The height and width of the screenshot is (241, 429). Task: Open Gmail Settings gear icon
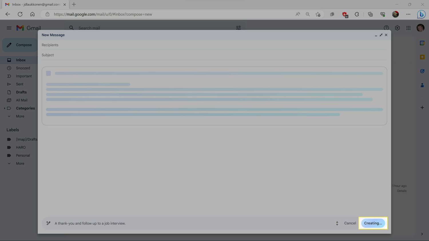397,28
